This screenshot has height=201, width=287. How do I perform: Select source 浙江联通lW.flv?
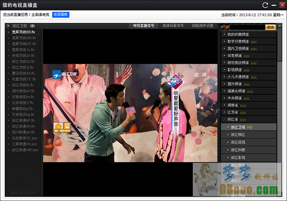23,126
